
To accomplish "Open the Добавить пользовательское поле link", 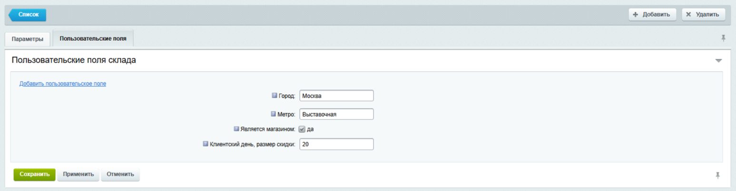I will 62,84.
